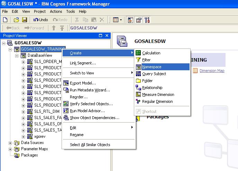This screenshot has width=238, height=171.
Task: Choose Regular Dimension from Create submenu
Action: 162,101
